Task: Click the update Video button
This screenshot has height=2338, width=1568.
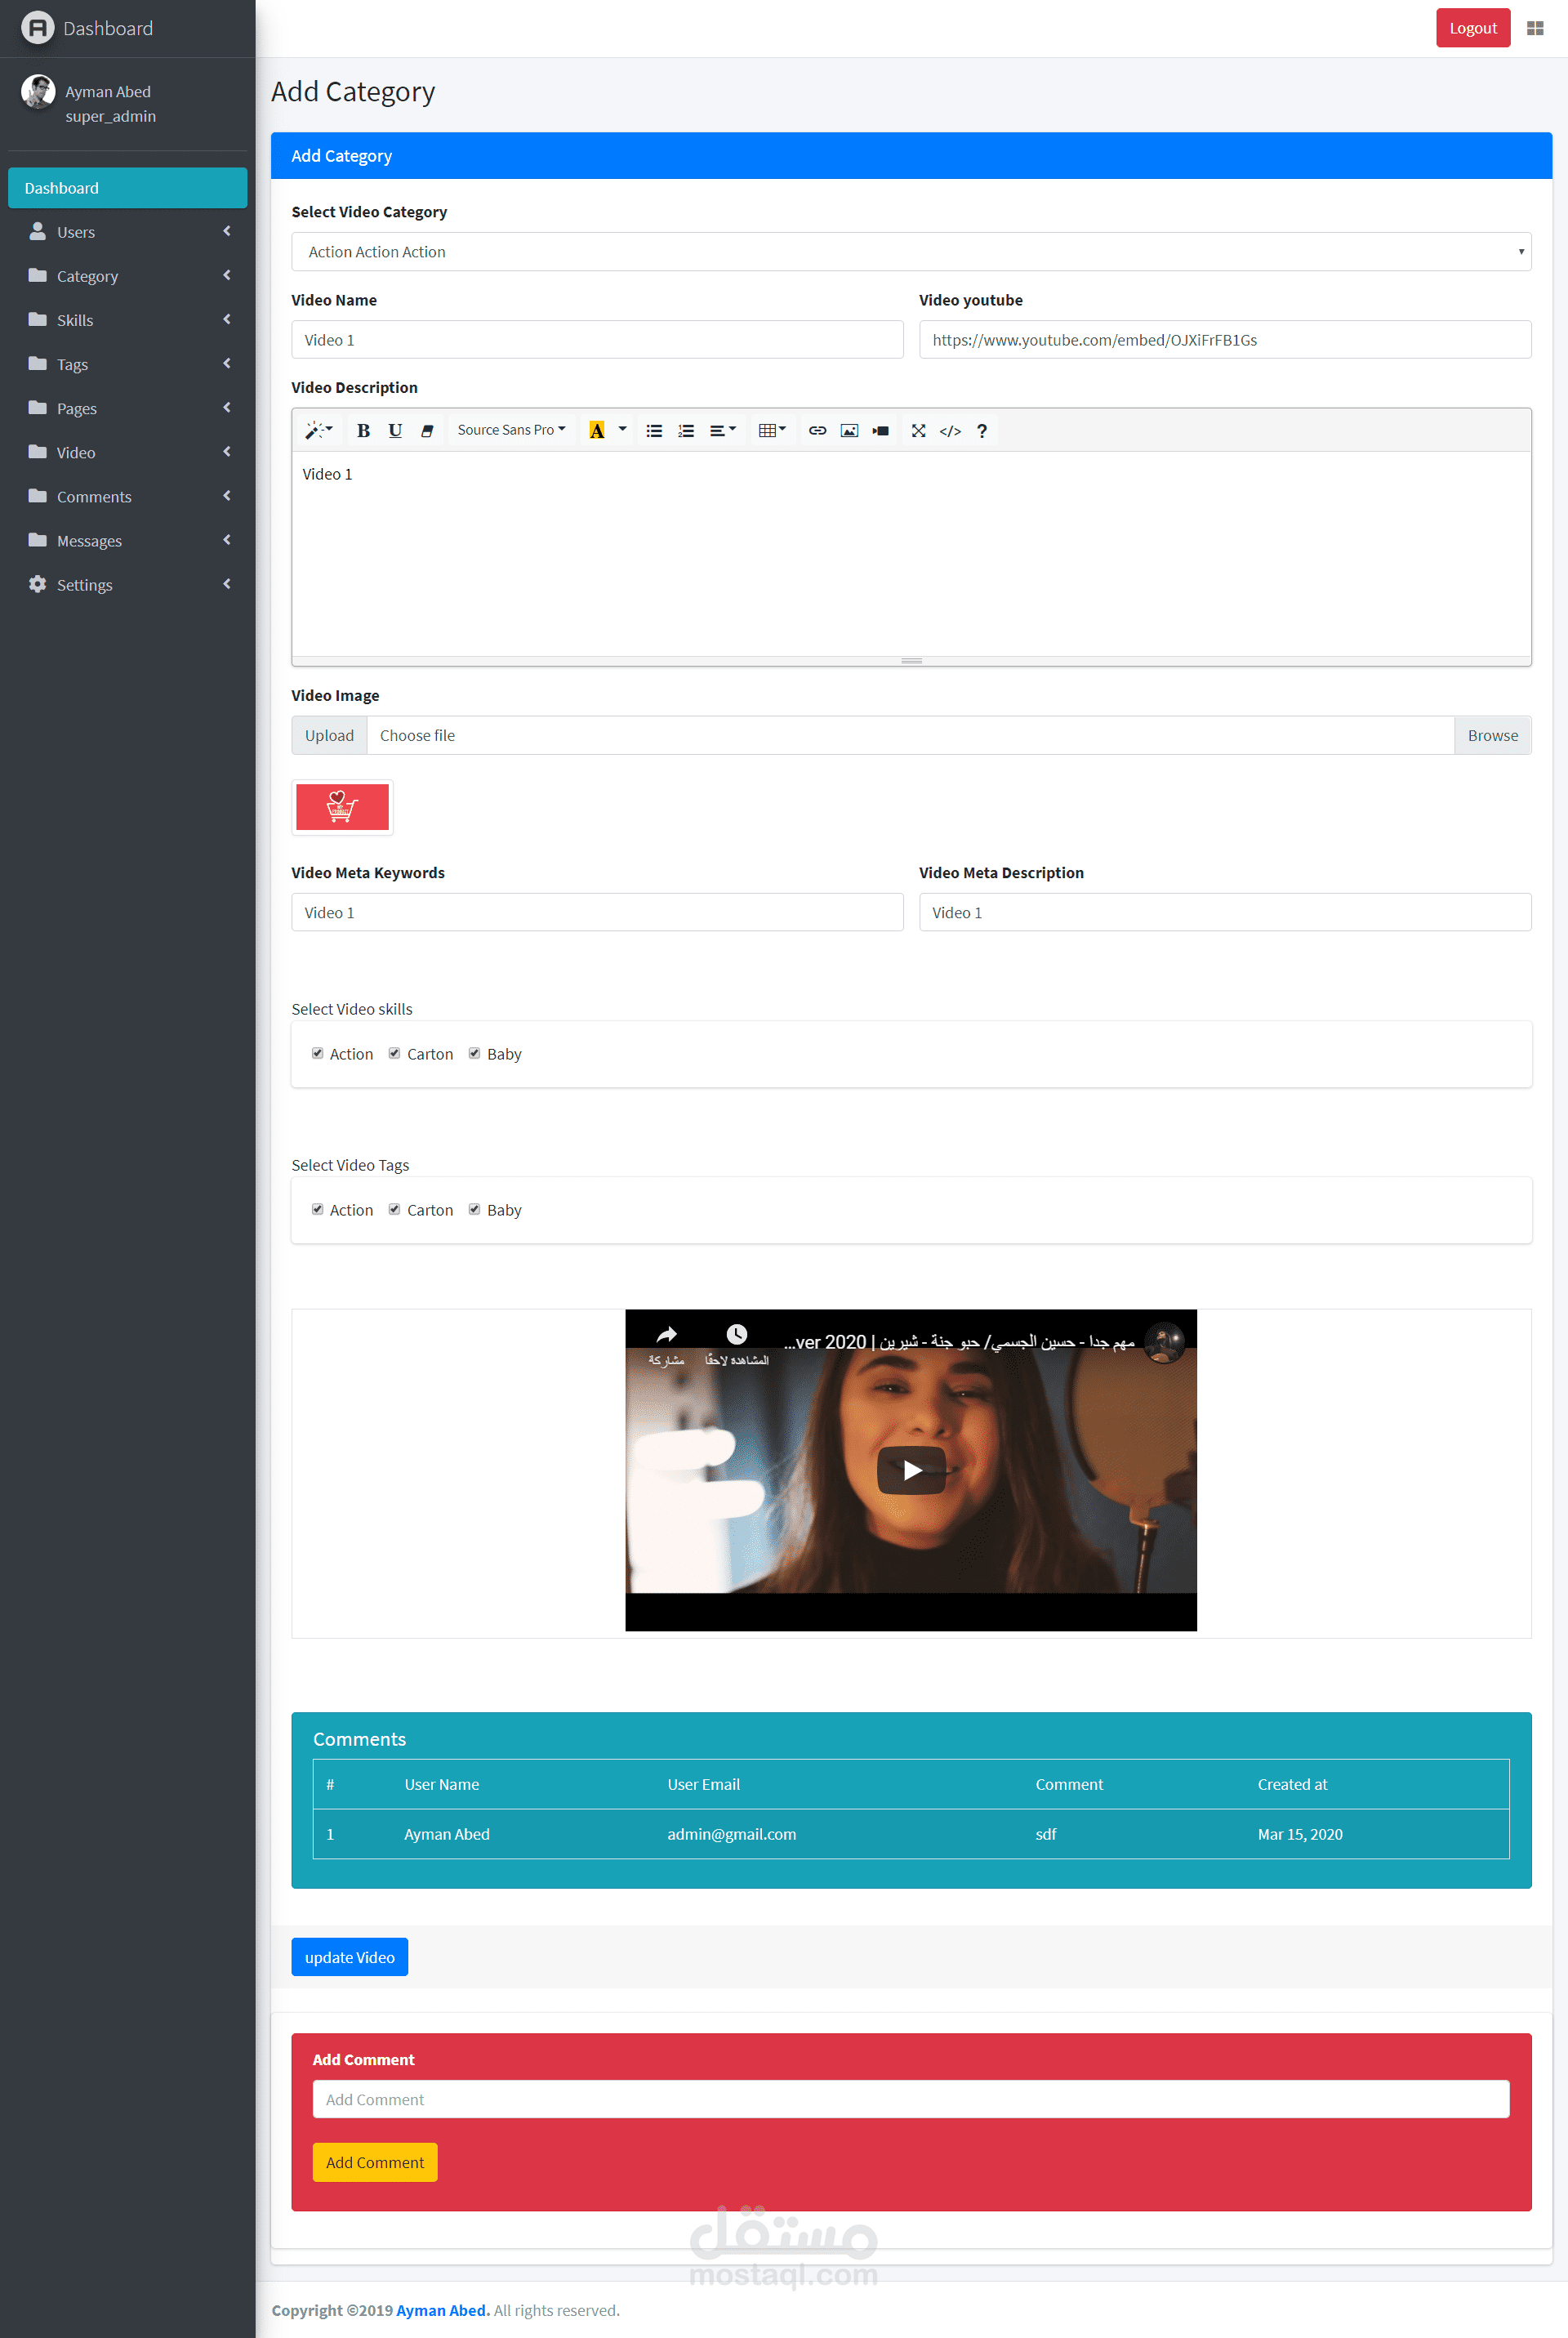Action: 349,1957
